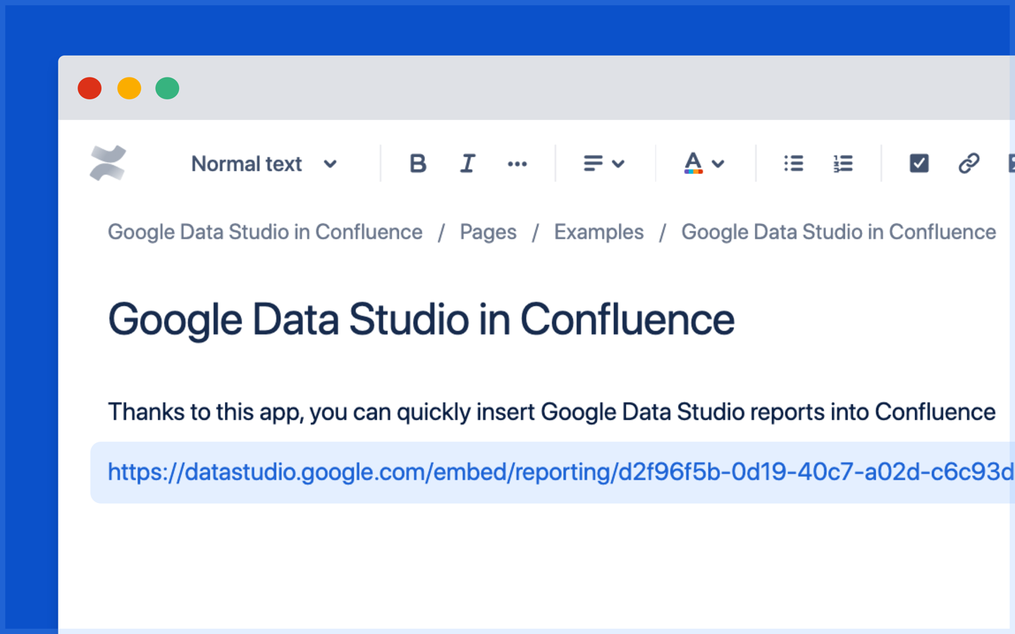Go to the first Google Data Studio breadcrumb
1015x634 pixels.
tap(265, 232)
